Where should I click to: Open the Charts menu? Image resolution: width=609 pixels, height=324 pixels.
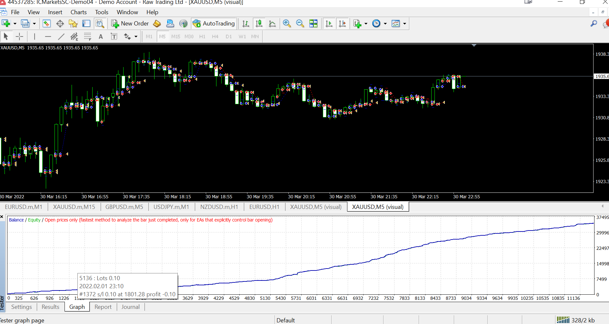tap(78, 12)
